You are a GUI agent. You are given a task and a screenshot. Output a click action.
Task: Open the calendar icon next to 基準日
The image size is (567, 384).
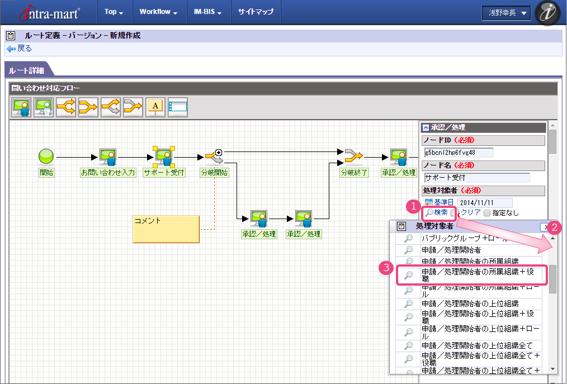pos(429,202)
